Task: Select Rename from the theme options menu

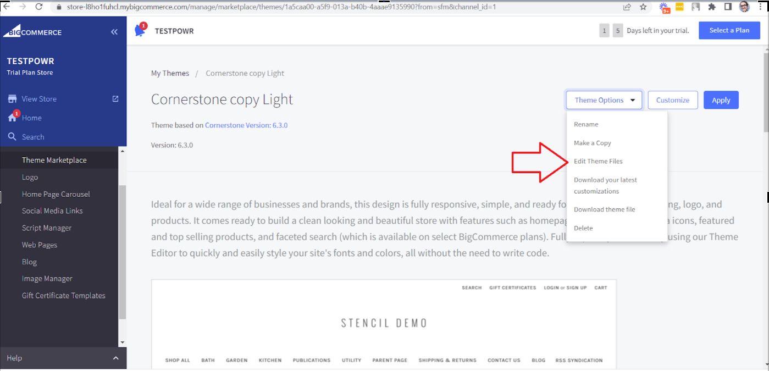Action: [x=586, y=124]
